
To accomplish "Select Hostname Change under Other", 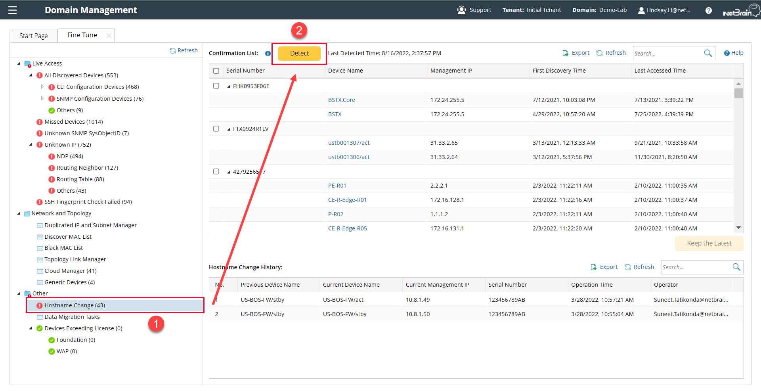I will (75, 305).
